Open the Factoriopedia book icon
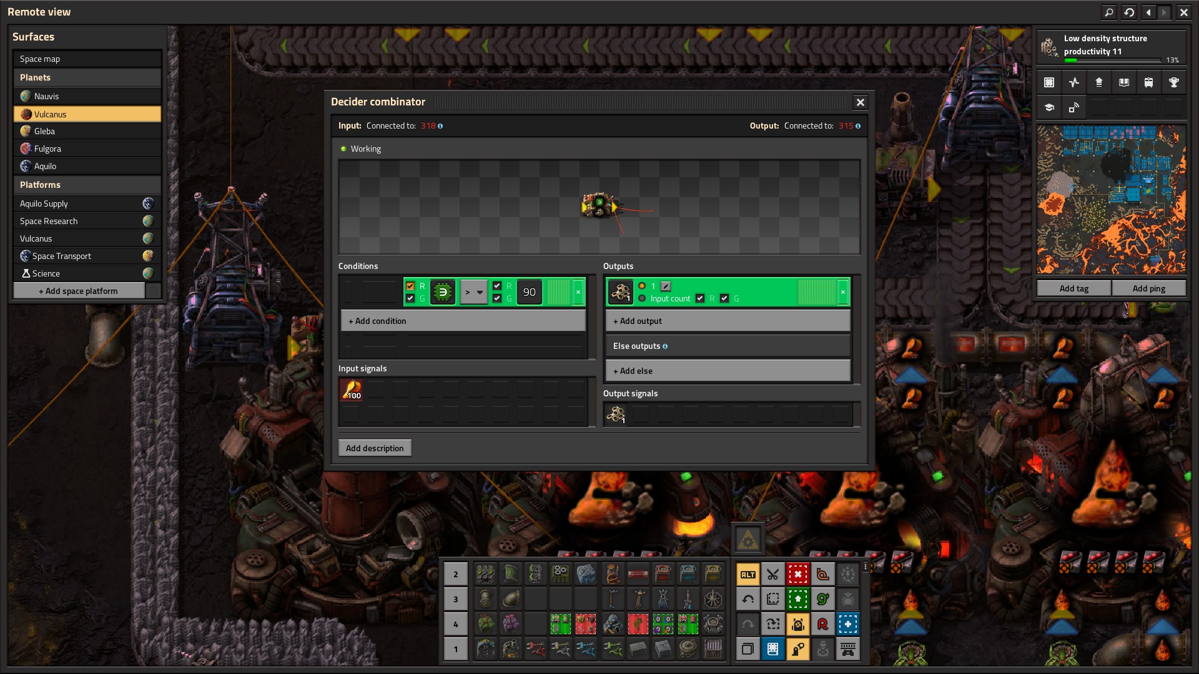Viewport: 1199px width, 674px height. [1124, 82]
